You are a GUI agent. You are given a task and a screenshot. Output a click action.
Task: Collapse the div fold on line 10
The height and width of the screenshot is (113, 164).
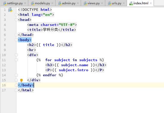click(16, 55)
